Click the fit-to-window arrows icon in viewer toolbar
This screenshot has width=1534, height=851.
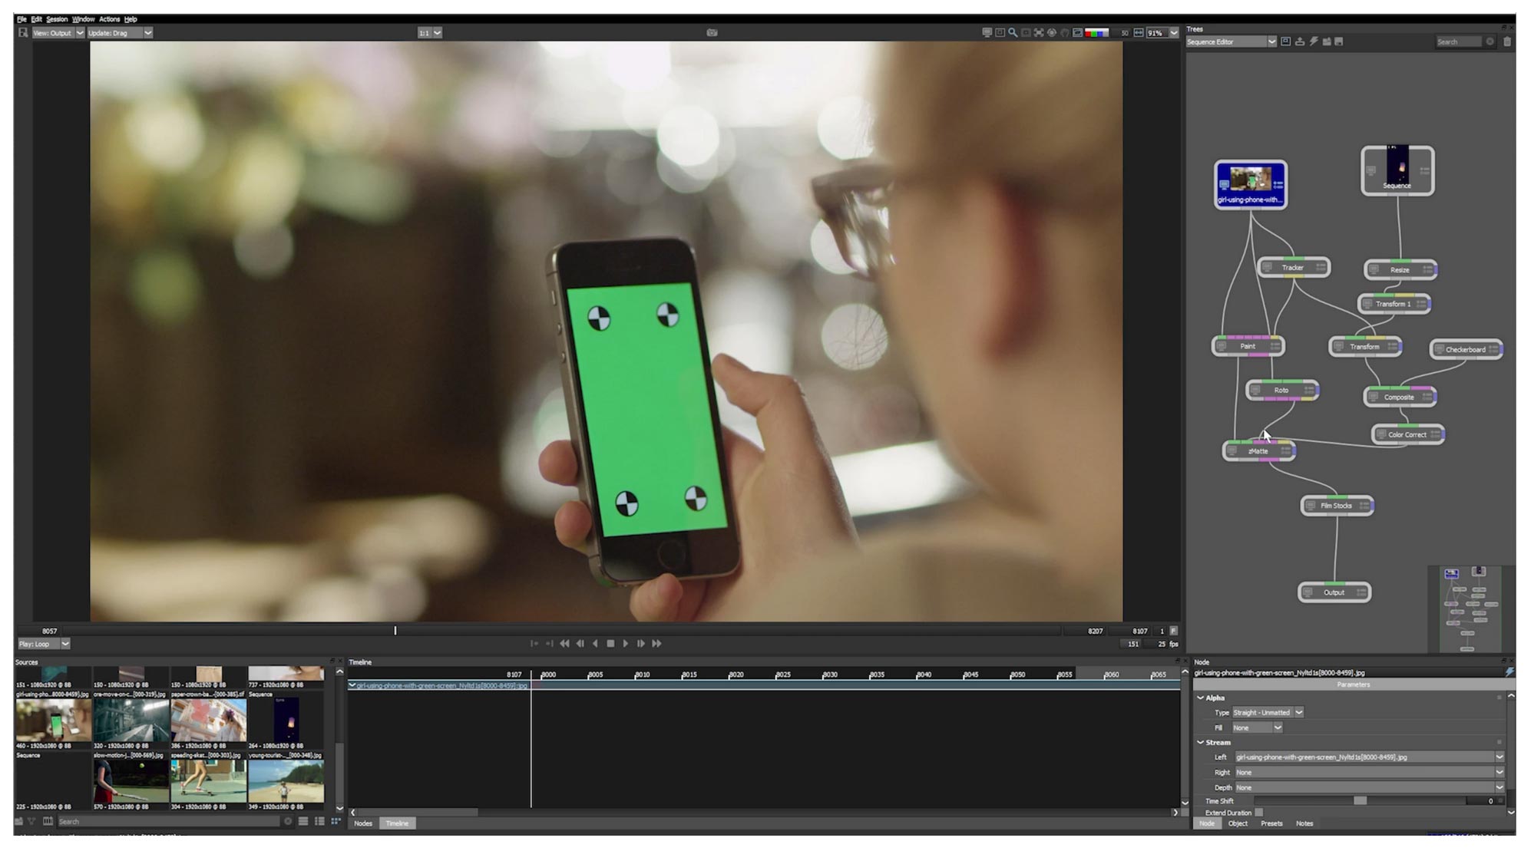point(1039,33)
